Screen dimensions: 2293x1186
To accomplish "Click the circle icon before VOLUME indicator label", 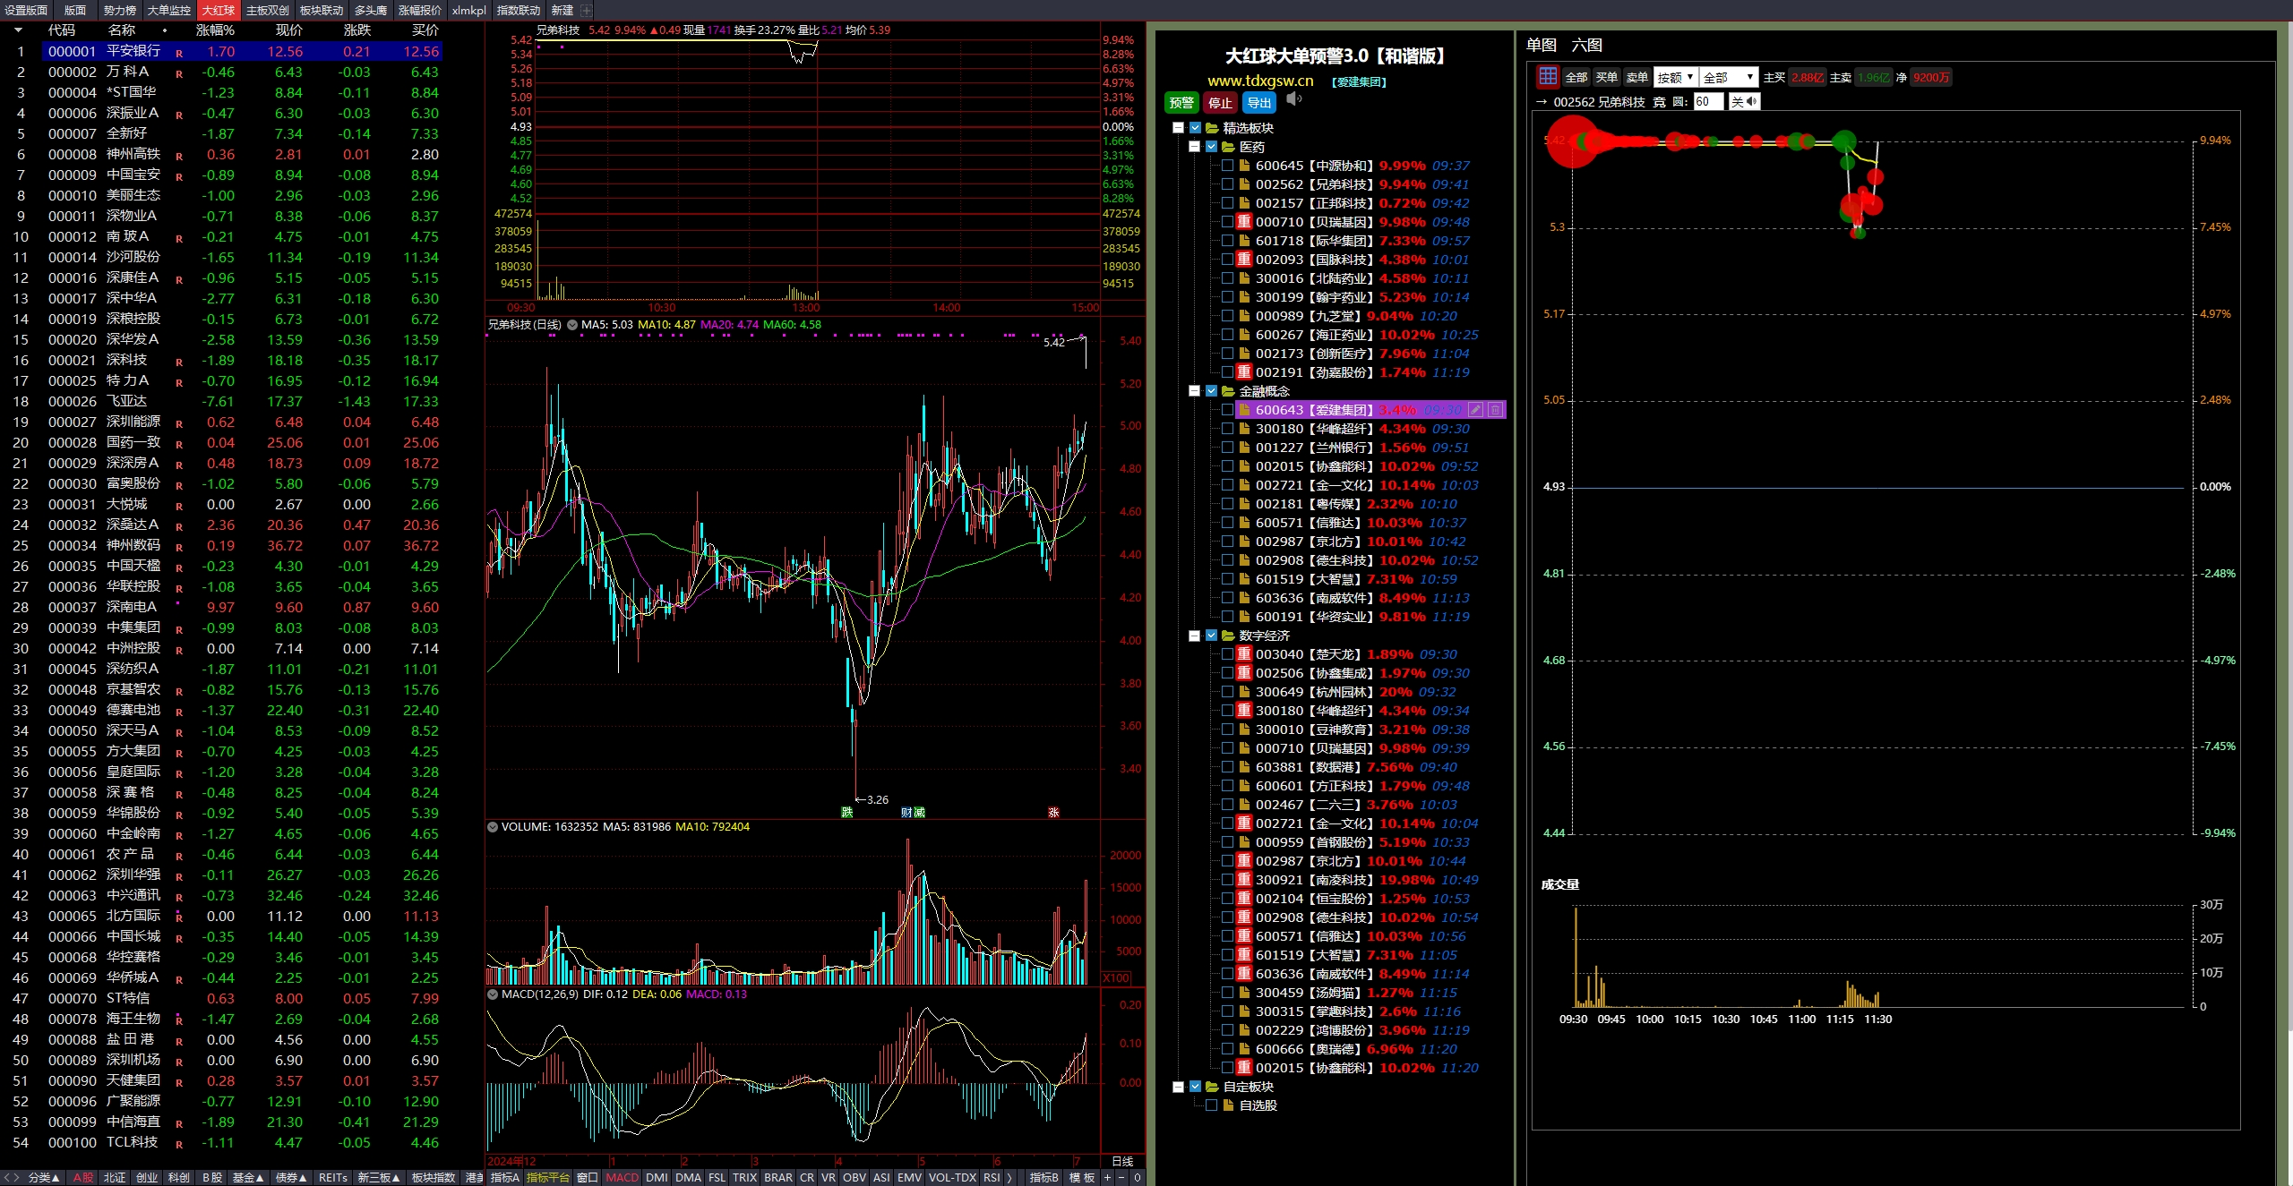I will tap(493, 827).
